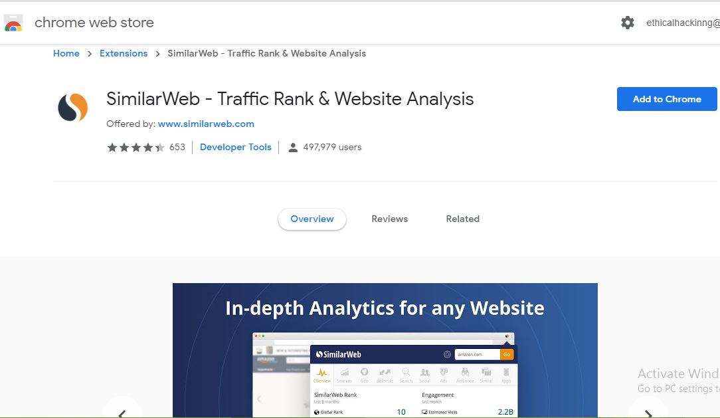Click the Chrome Web Store logo icon
Image resolution: width=720 pixels, height=418 pixels.
tap(13, 23)
